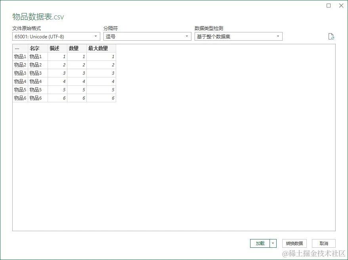Open the 分隔符 delimiter dropdown

pyautogui.click(x=186, y=36)
